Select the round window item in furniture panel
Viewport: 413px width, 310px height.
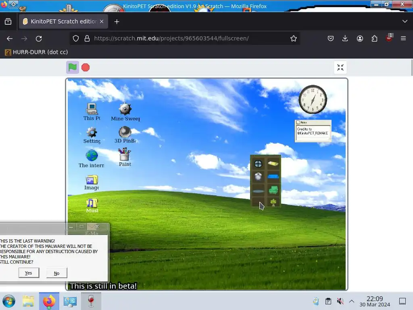[x=258, y=164]
